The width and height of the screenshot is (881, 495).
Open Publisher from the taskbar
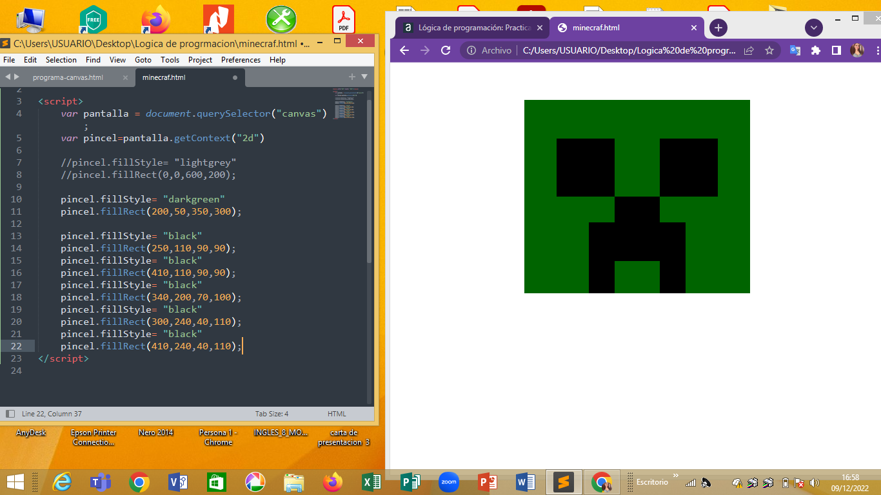click(x=410, y=481)
